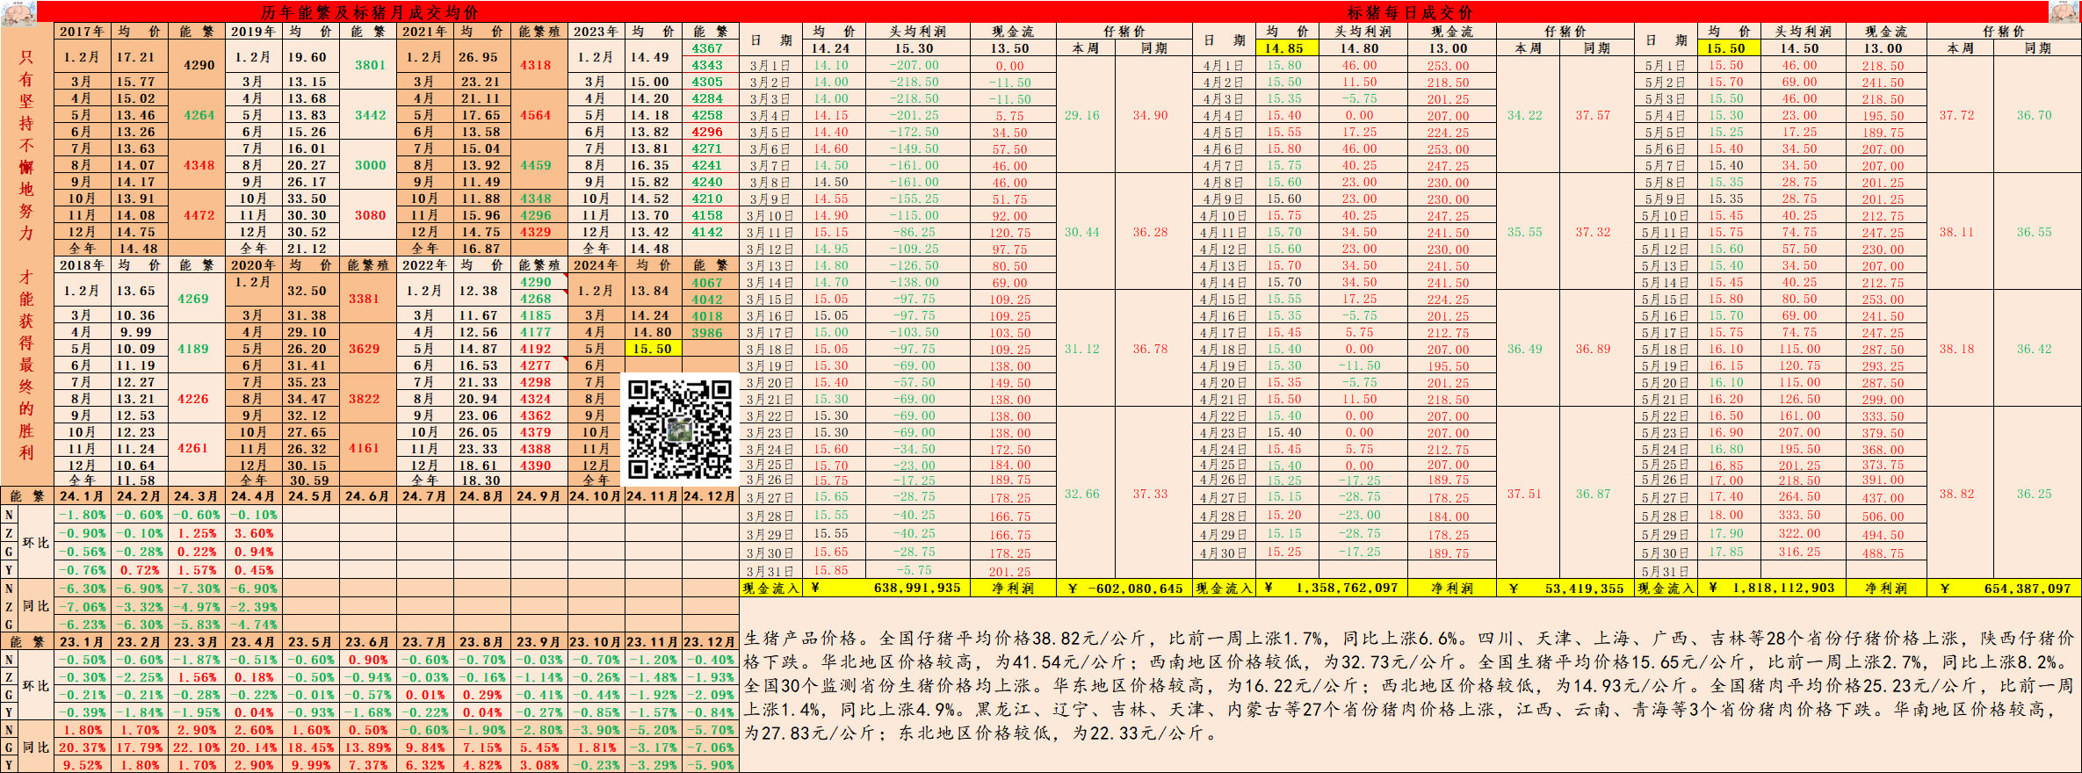Click the vertical red motto text 只有坚持不懈地努力
The height and width of the screenshot is (773, 2082).
tap(26, 145)
